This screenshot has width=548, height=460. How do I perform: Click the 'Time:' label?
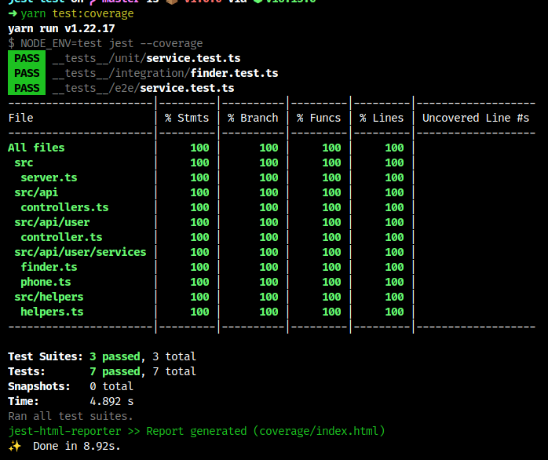pyautogui.click(x=24, y=401)
